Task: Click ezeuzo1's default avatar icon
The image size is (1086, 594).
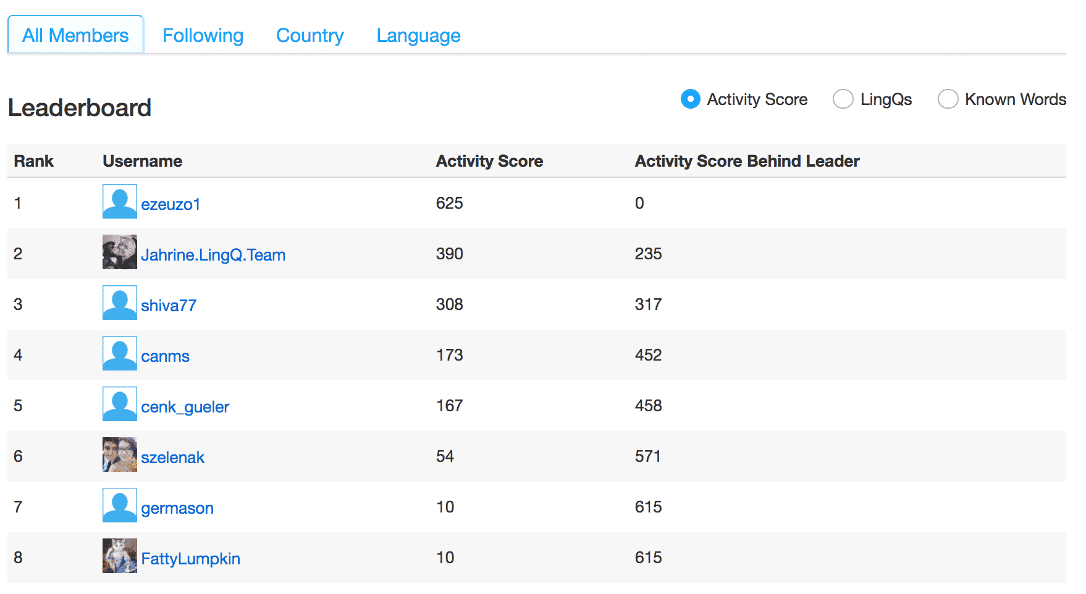Action: (x=119, y=202)
